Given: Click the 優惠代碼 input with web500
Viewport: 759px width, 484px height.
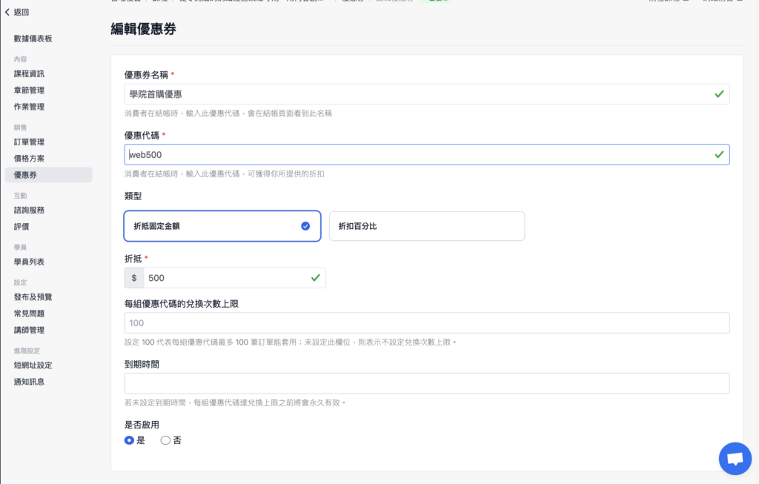Looking at the screenshot, I should coord(427,154).
